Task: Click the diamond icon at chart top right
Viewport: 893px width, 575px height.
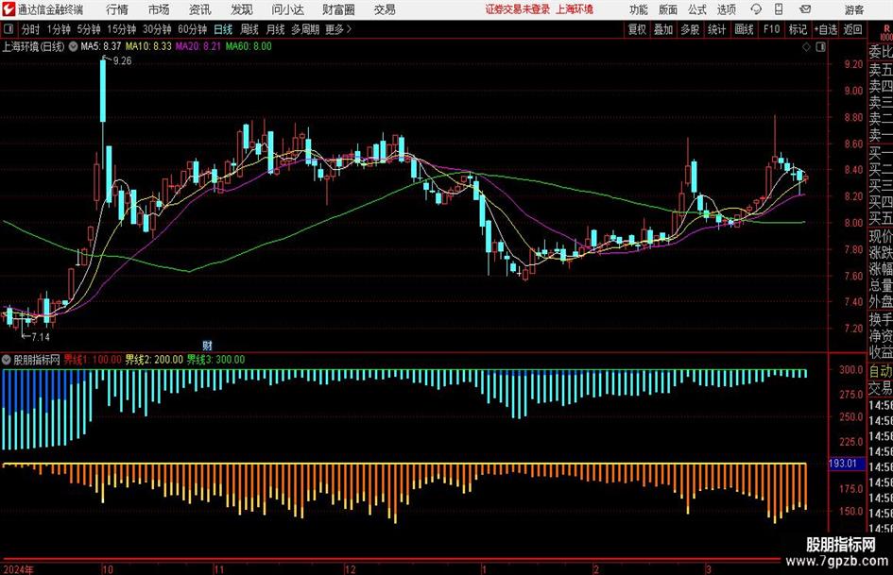Action: coord(806,47)
